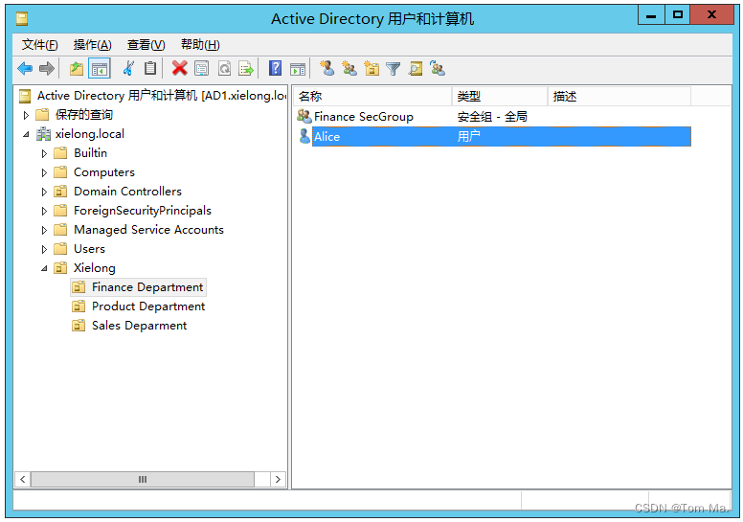The image size is (743, 522).
Task: Click the tree pane's right scroll arrow
Action: (x=279, y=479)
